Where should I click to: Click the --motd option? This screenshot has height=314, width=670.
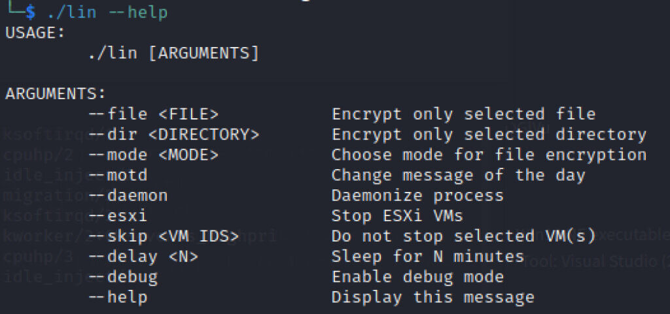pos(118,175)
